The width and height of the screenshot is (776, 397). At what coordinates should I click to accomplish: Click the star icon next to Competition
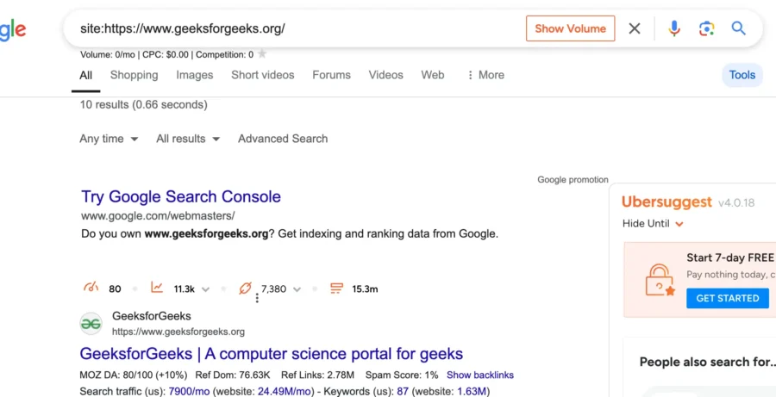(x=262, y=53)
